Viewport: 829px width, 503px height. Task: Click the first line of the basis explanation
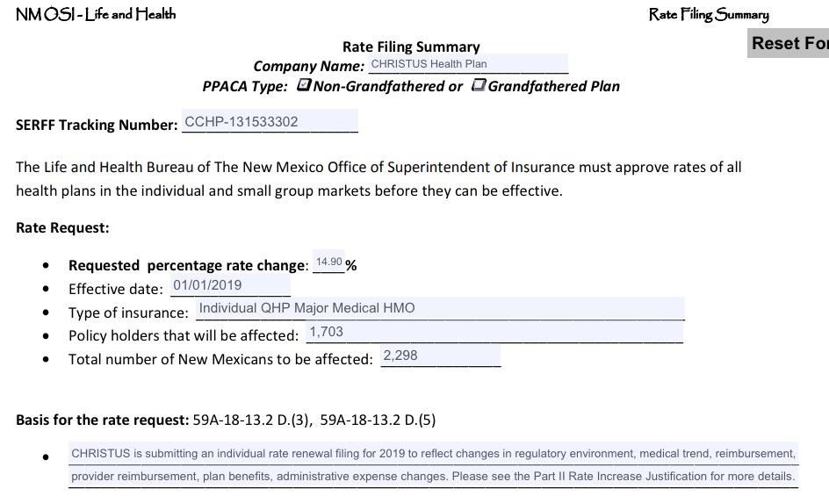point(433,454)
